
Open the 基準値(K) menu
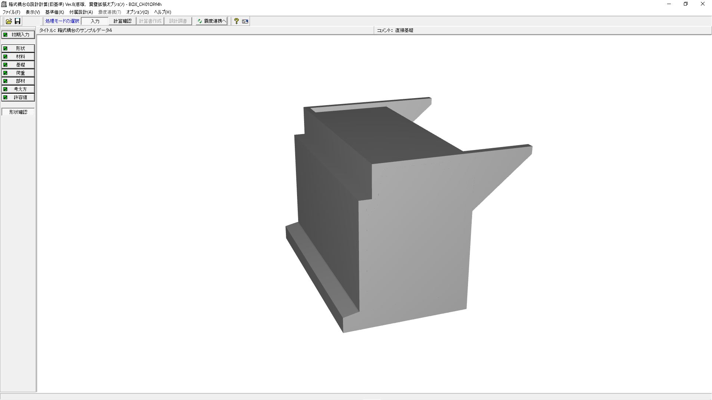55,12
